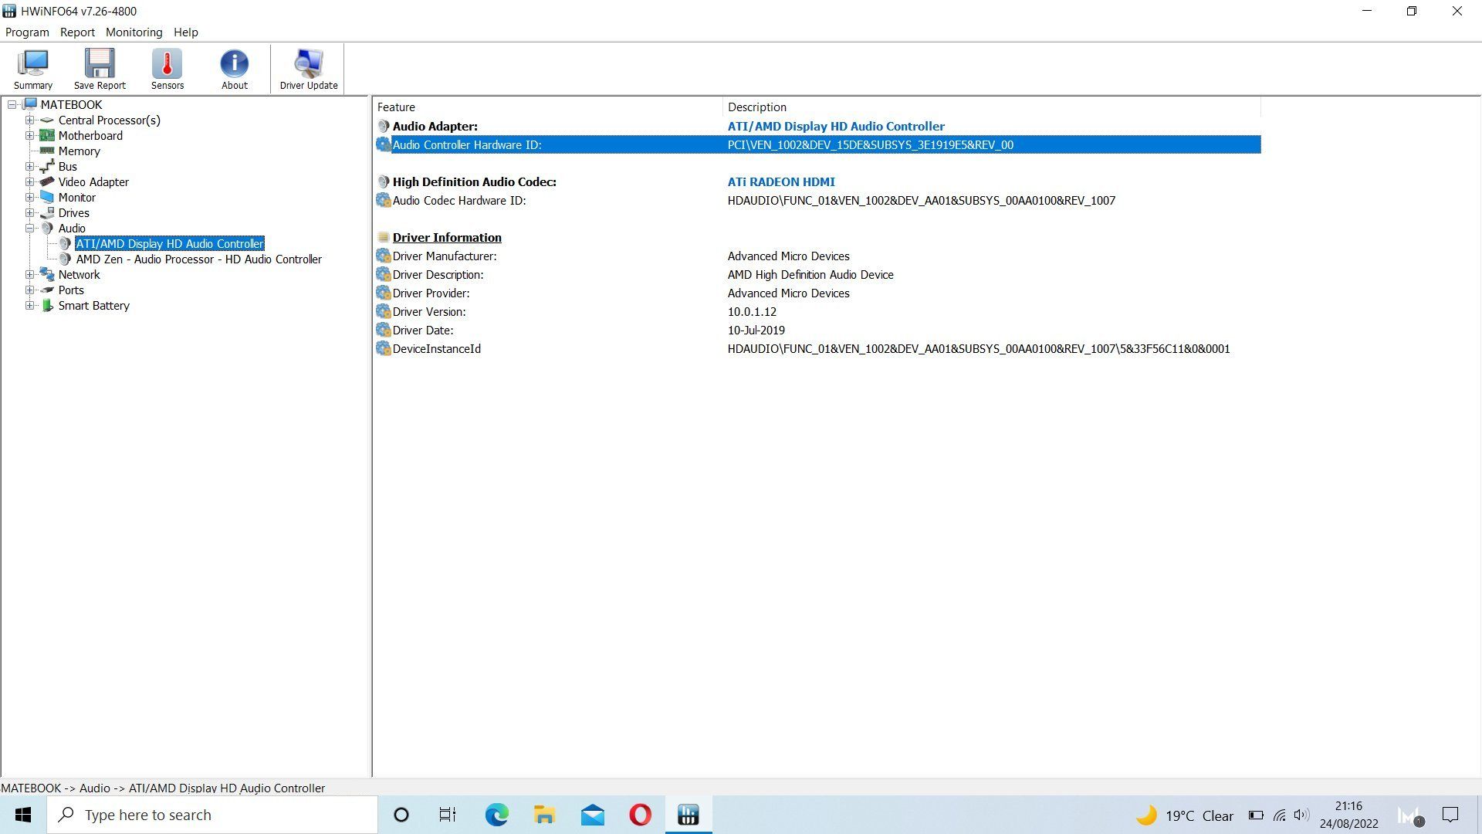1482x834 pixels.
Task: Click the About info icon
Action: coord(235,69)
